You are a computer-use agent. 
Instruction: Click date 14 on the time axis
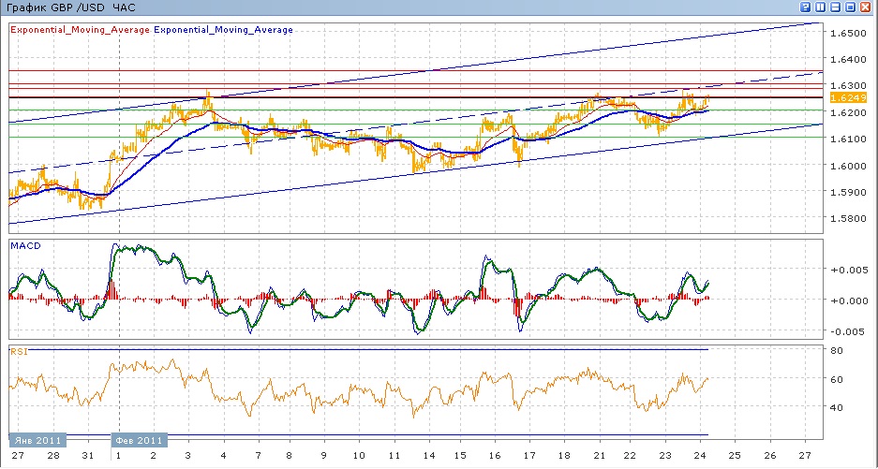coord(429,456)
